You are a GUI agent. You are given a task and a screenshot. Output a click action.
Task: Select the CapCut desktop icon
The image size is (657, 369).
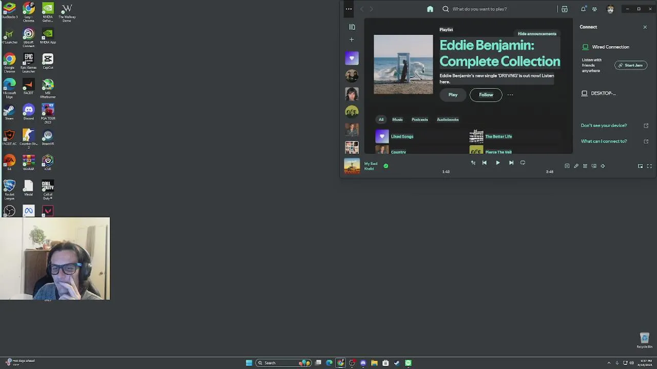(x=48, y=62)
